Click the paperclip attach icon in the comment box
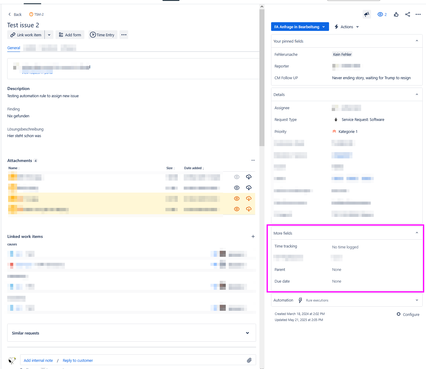426x369 pixels. click(x=249, y=360)
